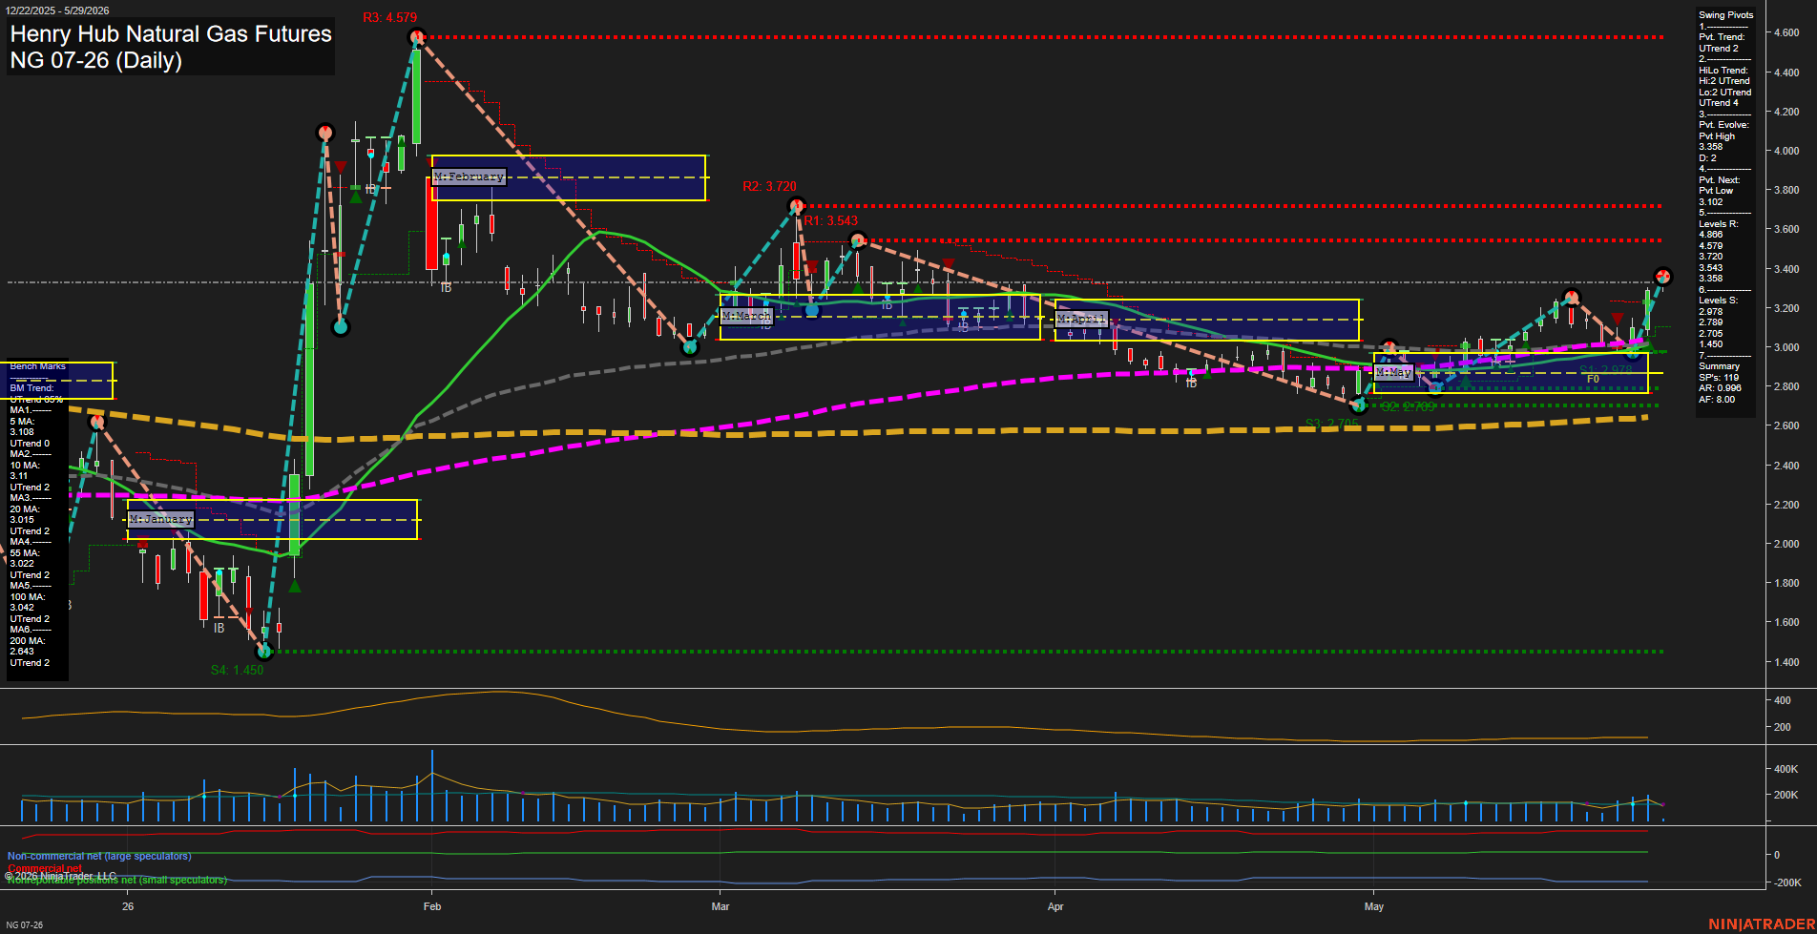Viewport: 1817px width, 934px height.
Task: Click the AR: 0.996 summary entry
Action: (x=1720, y=388)
